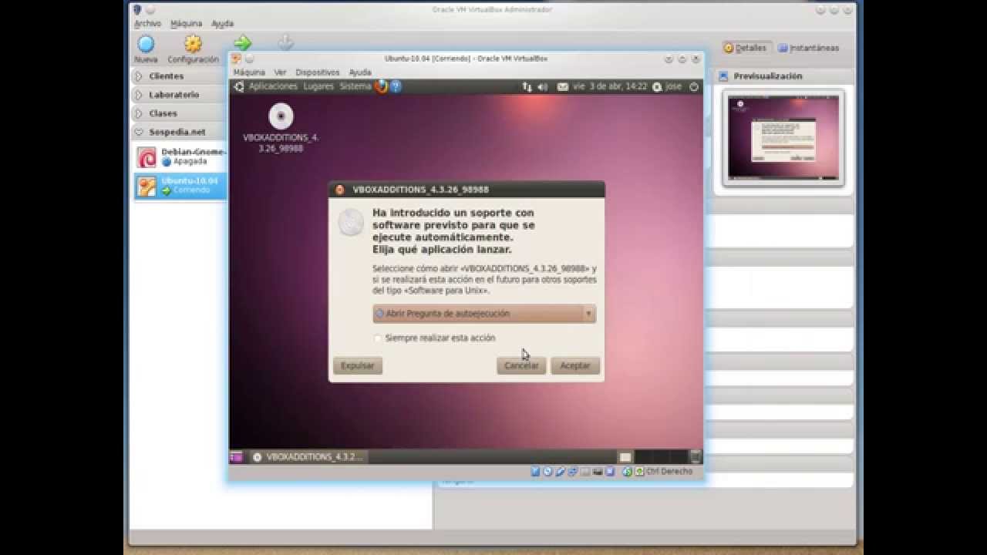
Task: Expand the Clientes group in Manager
Action: (x=138, y=76)
